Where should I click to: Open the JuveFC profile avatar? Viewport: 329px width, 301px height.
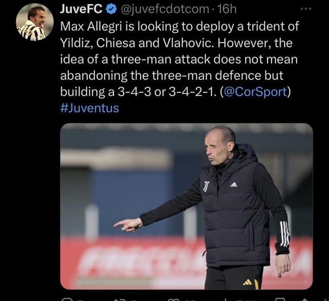coord(34,22)
